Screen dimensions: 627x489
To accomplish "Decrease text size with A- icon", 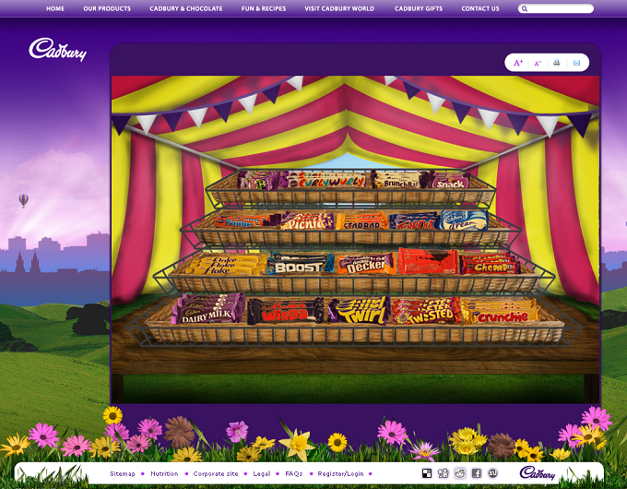I will [538, 64].
